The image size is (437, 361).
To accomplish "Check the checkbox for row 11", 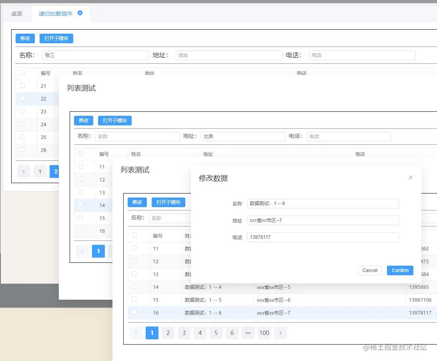I will 134,248.
